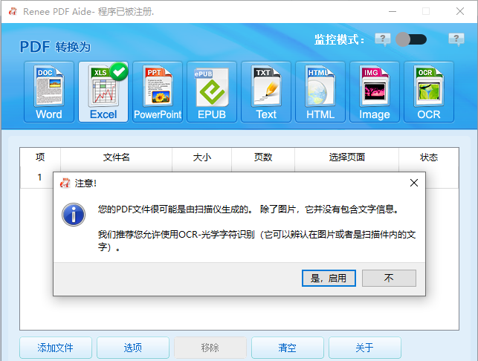Pick the EPUB output format icon
Image resolution: width=478 pixels, height=361 pixels.
(212, 92)
